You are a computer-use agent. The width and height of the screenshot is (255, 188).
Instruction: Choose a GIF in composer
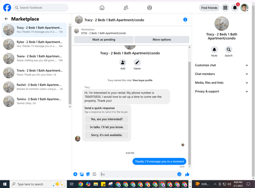(x=94, y=174)
